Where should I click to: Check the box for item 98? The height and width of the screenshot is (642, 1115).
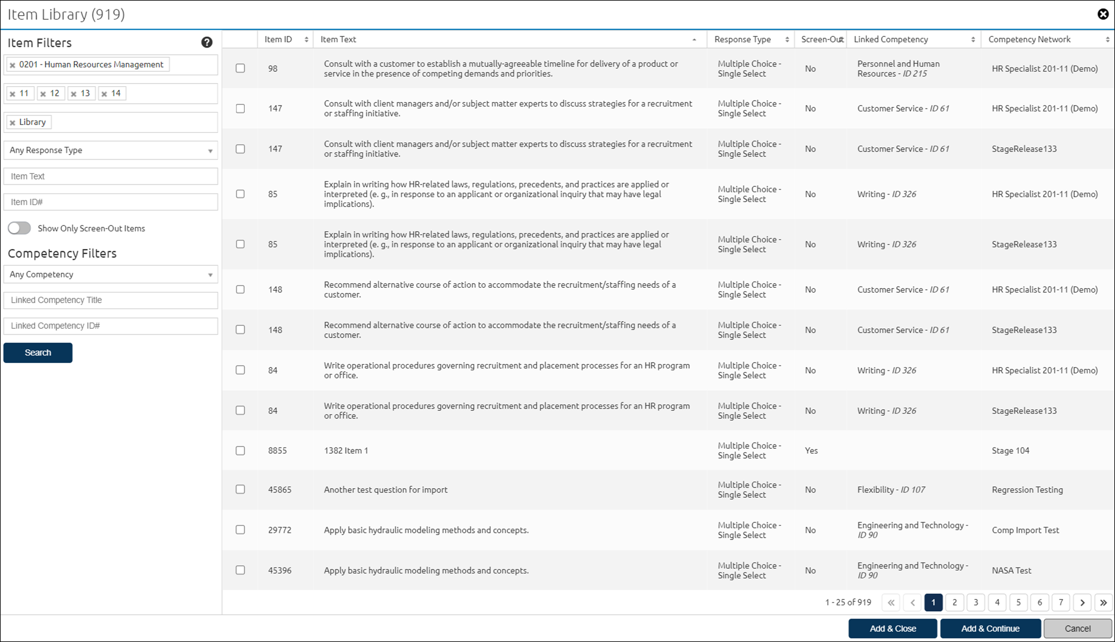coord(240,68)
